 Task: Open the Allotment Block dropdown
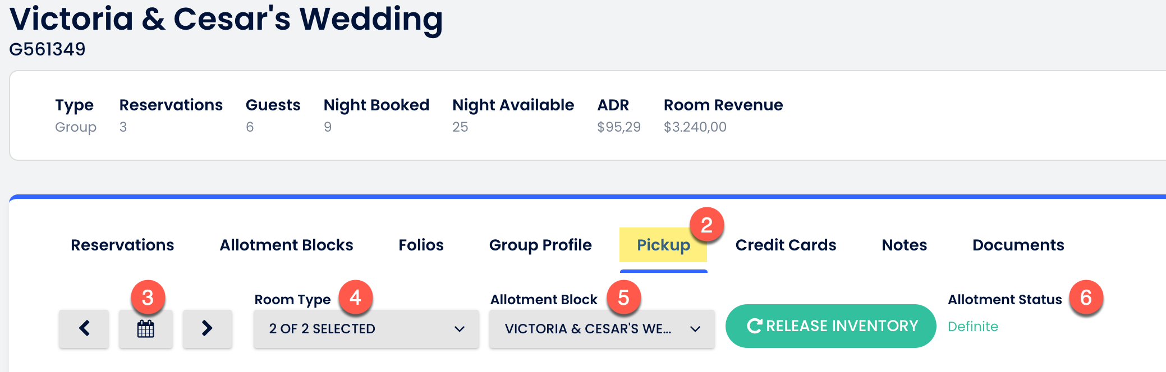point(602,329)
